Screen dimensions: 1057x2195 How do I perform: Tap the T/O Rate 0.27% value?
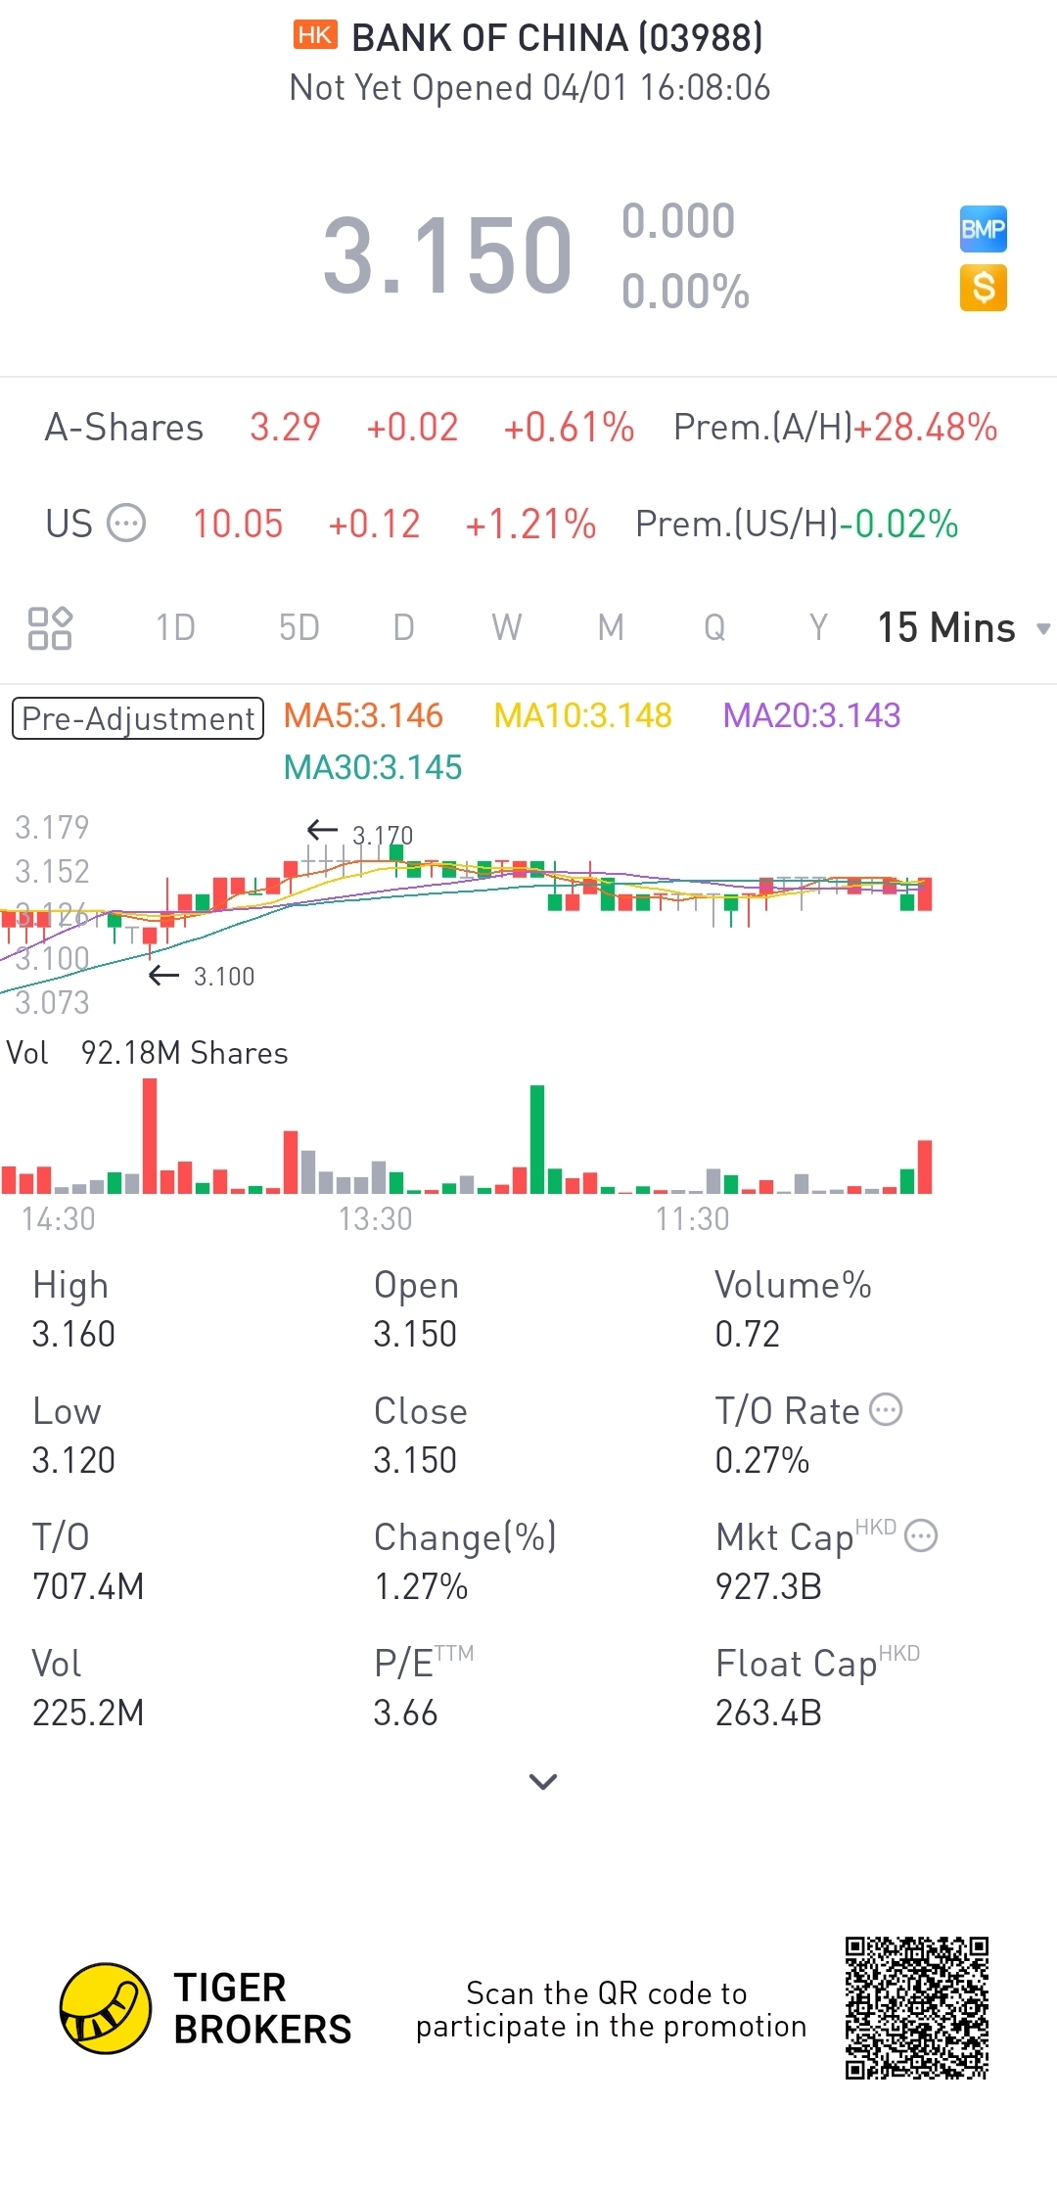762,1460
